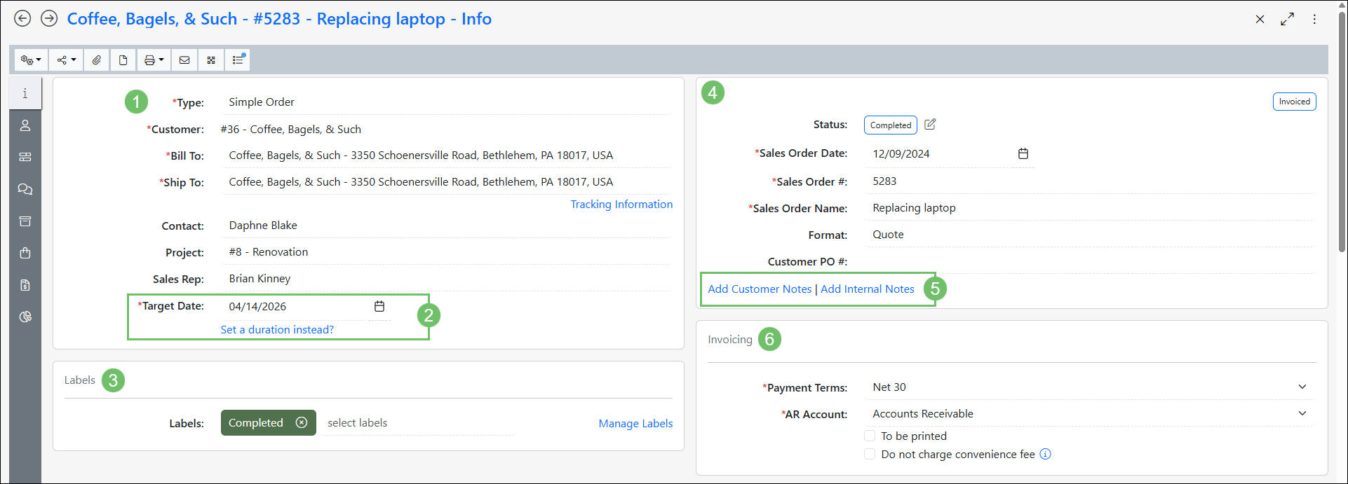
Task: Open the pie chart sidebar icon
Action: pyautogui.click(x=25, y=317)
